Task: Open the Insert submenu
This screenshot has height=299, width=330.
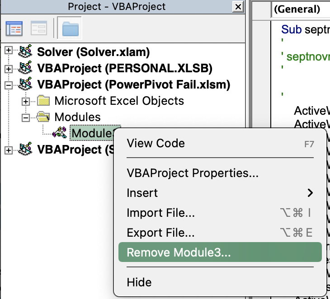Action: (x=220, y=193)
